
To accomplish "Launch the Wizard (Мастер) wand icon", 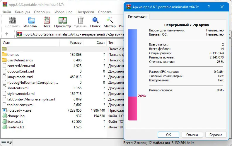I will tap(110, 20).
